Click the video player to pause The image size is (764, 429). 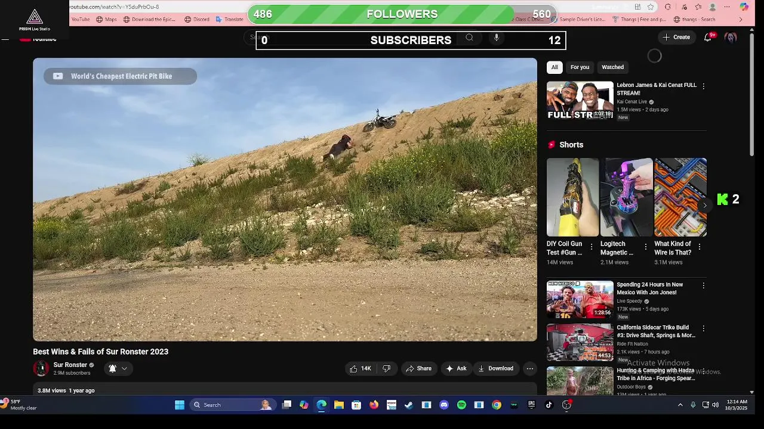[x=285, y=200]
